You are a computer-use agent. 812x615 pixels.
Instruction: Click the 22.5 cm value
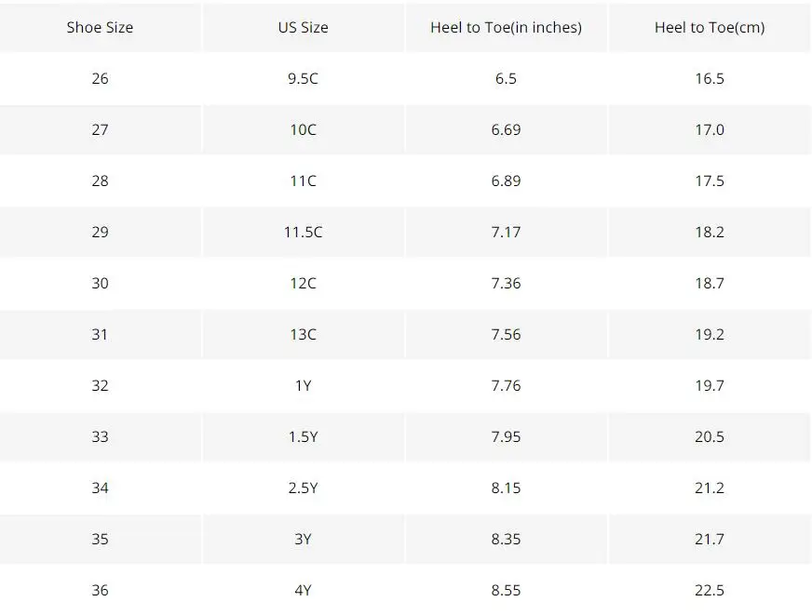coord(710,591)
